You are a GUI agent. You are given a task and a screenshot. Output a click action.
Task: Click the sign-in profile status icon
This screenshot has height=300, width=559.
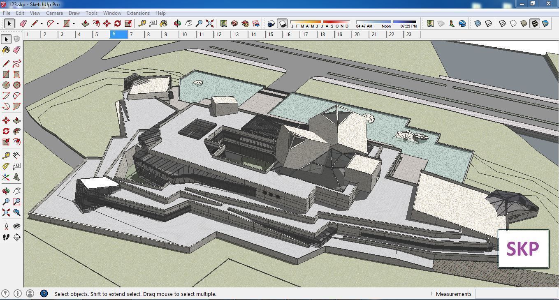30,293
